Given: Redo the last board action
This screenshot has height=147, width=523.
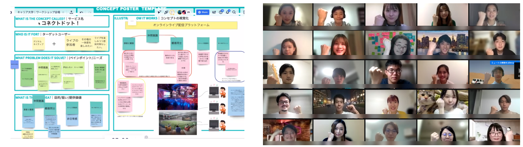Looking at the screenshot, I should point(90,12).
